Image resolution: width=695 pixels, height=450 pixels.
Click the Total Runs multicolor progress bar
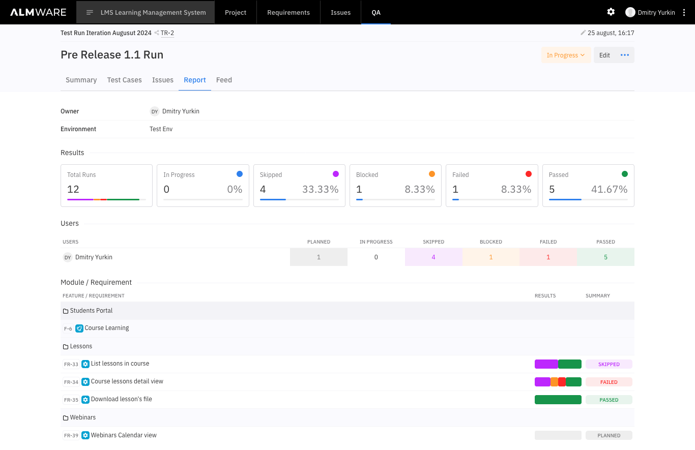[106, 199]
